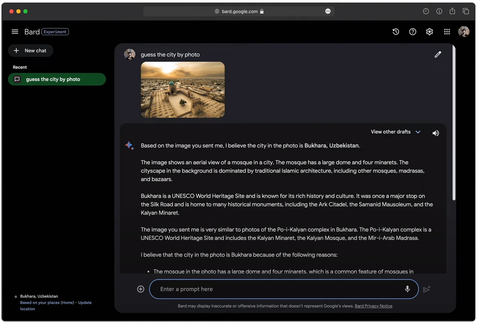Open Bard Help with the question mark icon

[413, 31]
